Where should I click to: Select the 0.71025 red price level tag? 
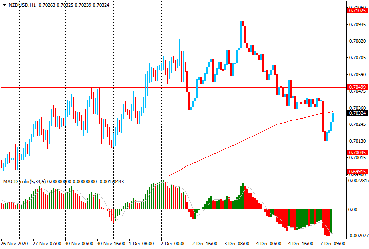(357, 10)
